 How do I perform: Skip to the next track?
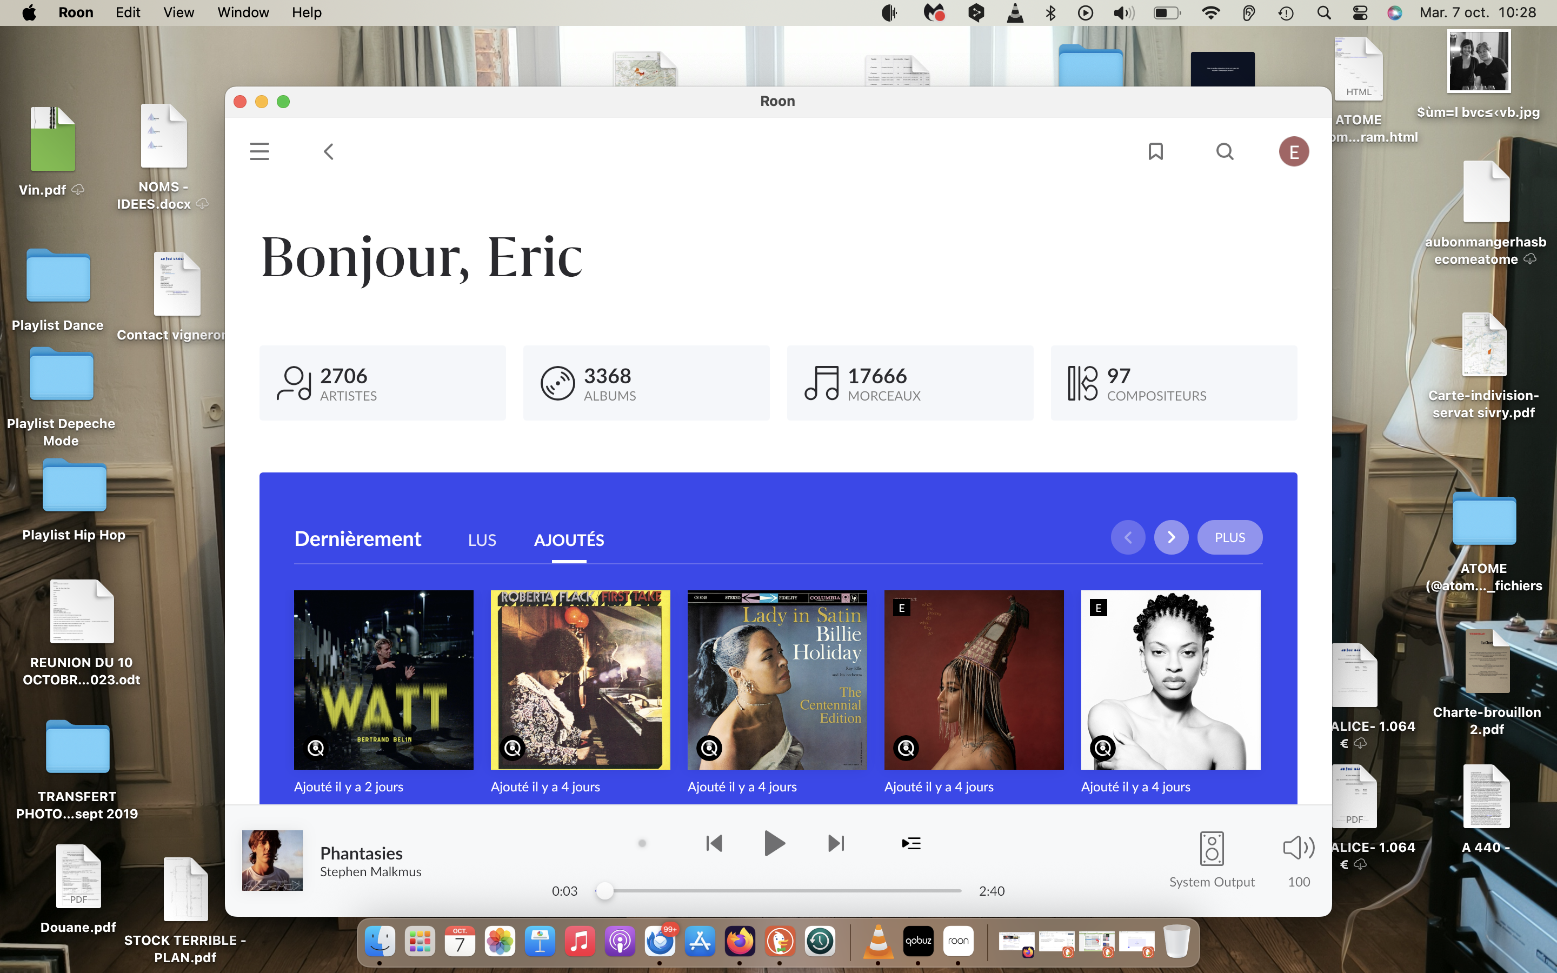tap(836, 843)
